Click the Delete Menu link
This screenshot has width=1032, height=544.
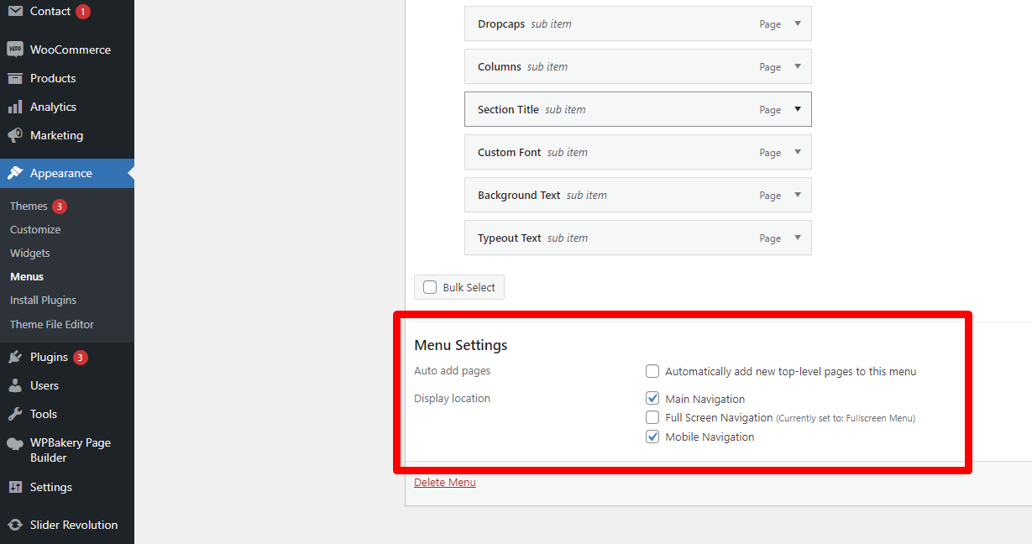(x=445, y=482)
